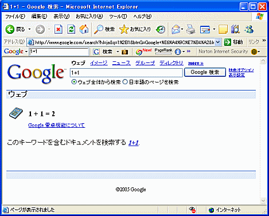269x216 pixels.
Task: Stop loading with the red X icon
Action: 59,29
